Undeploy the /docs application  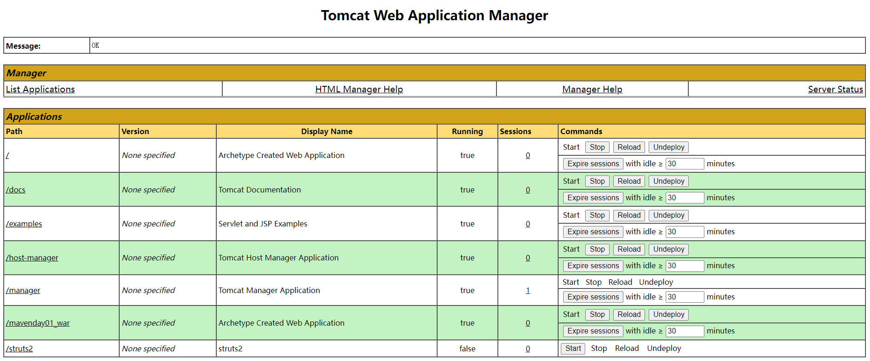pyautogui.click(x=669, y=181)
